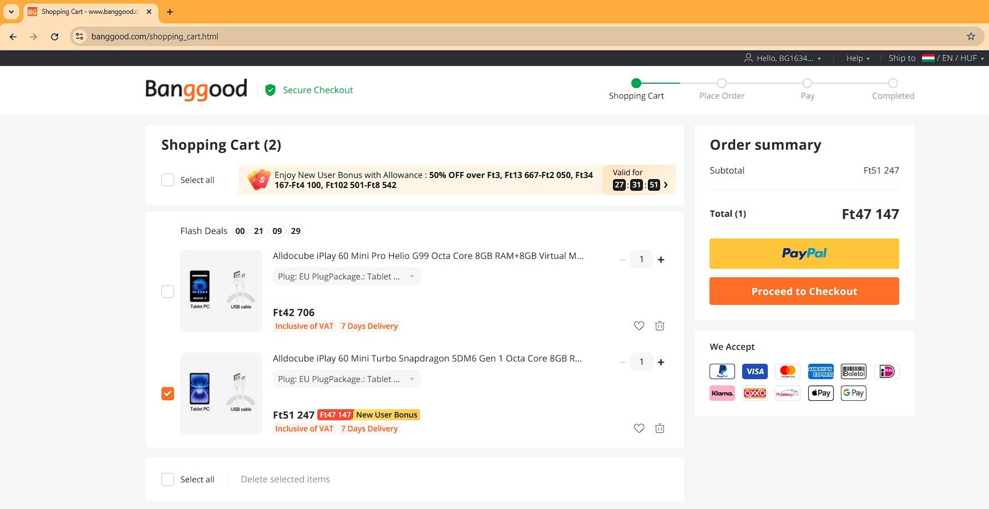View site information icon in address bar
Image resolution: width=989 pixels, height=509 pixels.
click(79, 37)
